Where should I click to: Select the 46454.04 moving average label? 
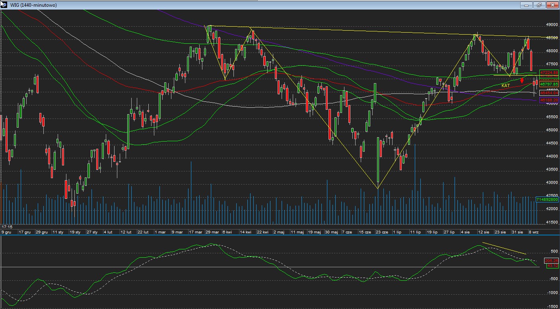[549, 93]
